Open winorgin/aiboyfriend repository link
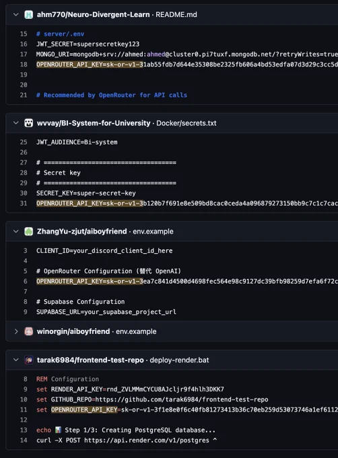The width and height of the screenshot is (338, 458). 73,331
